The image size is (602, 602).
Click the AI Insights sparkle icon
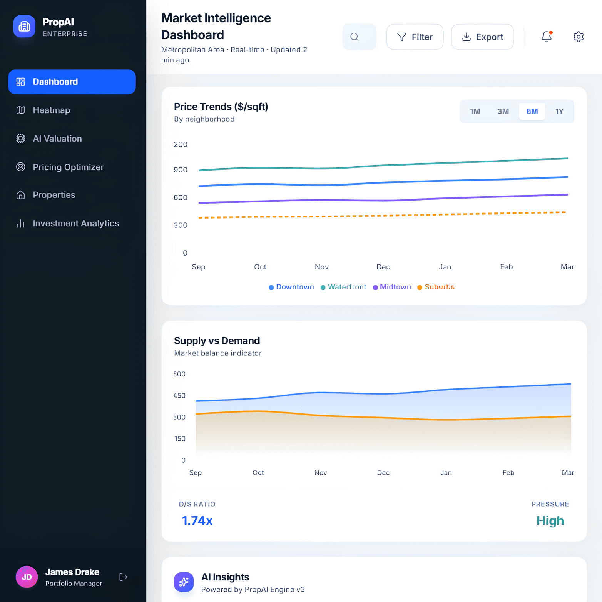pos(184,582)
